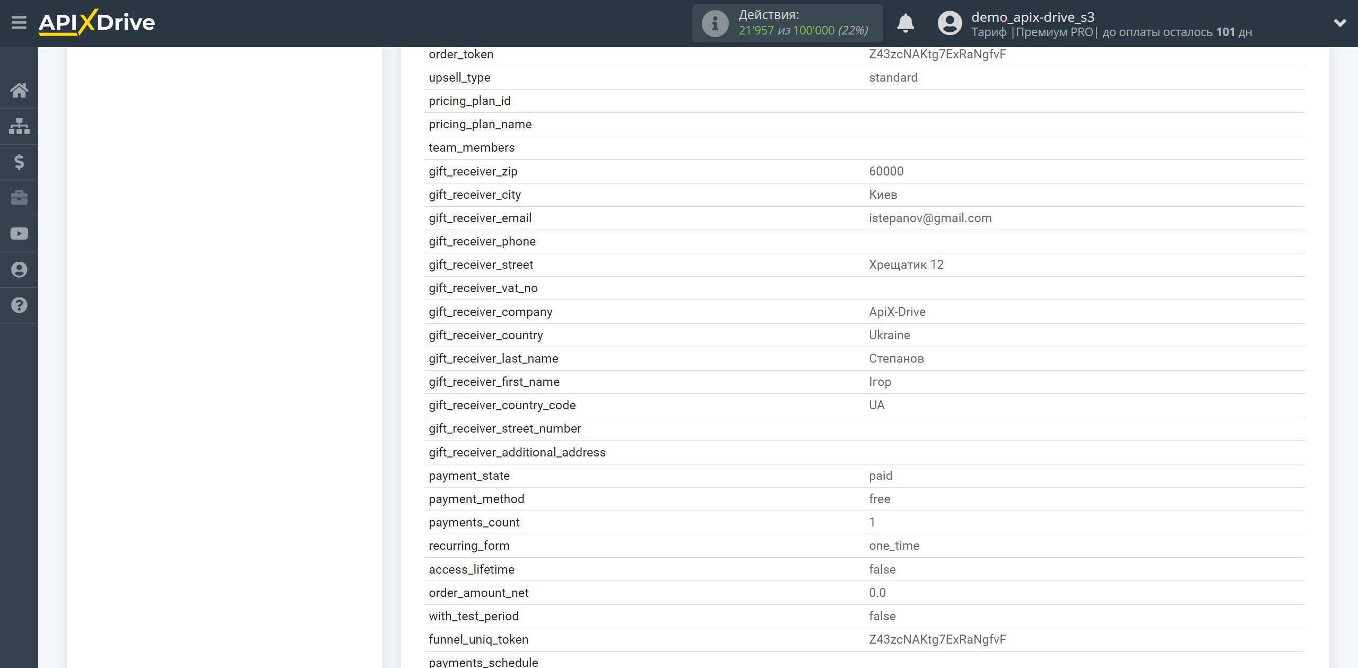Select the country value Ukraine
The image size is (1358, 668).
890,335
